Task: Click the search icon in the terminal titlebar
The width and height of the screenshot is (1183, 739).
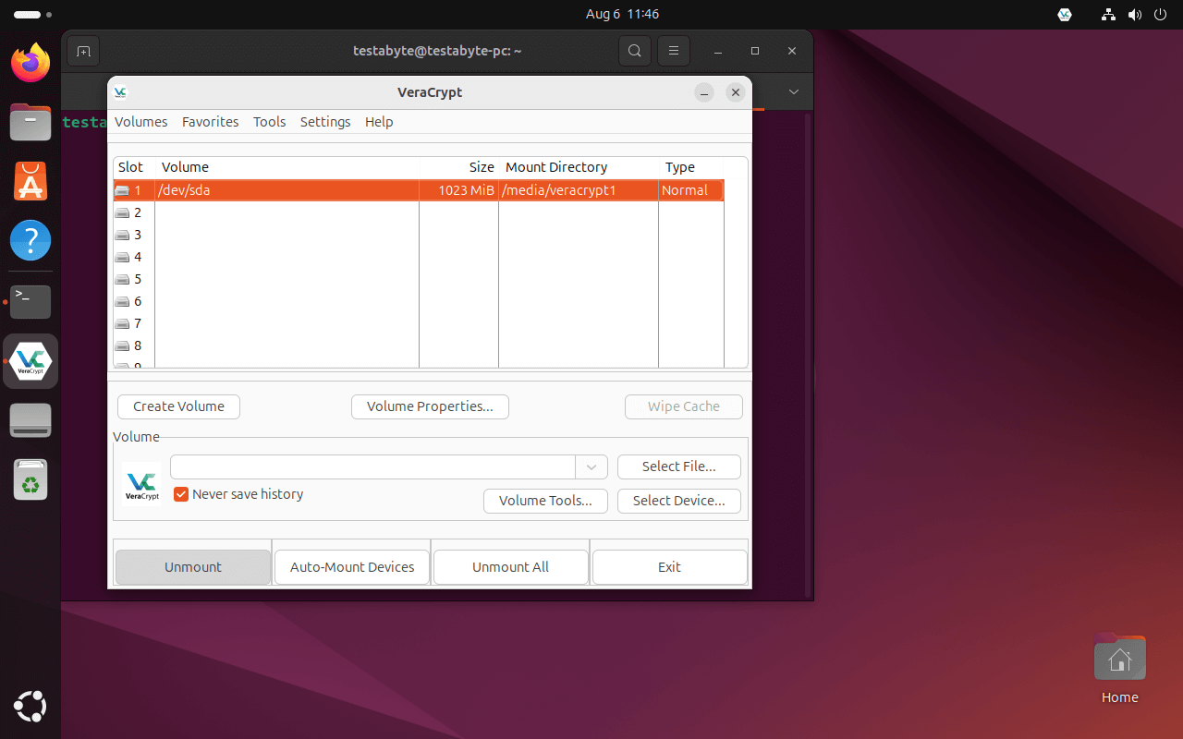Action: coord(635,51)
